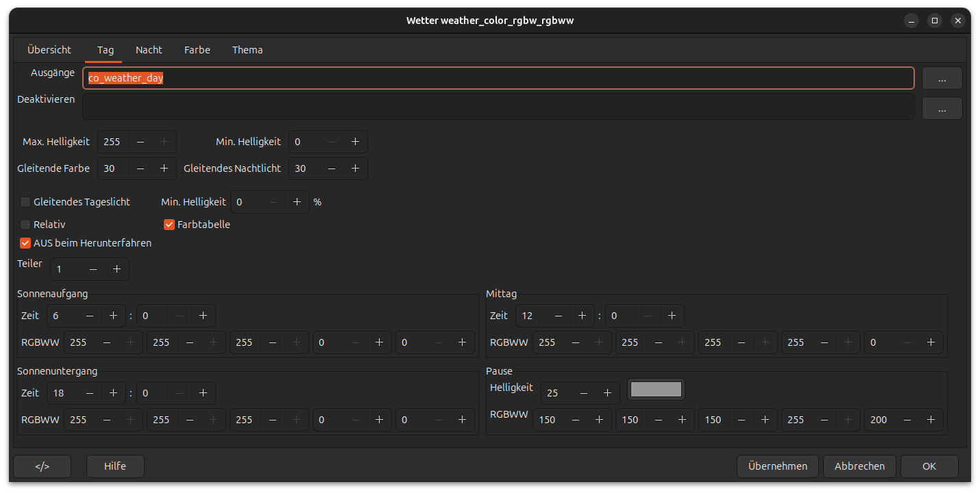
Task: Switch to the Nacht tab
Action: 149,50
